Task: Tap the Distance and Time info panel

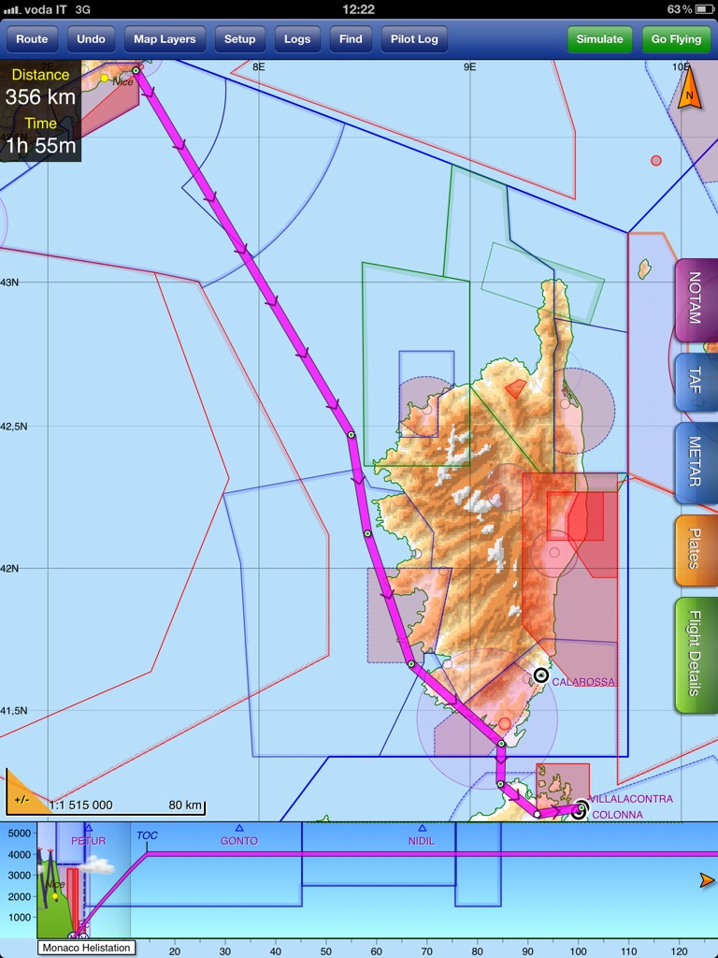Action: click(40, 110)
